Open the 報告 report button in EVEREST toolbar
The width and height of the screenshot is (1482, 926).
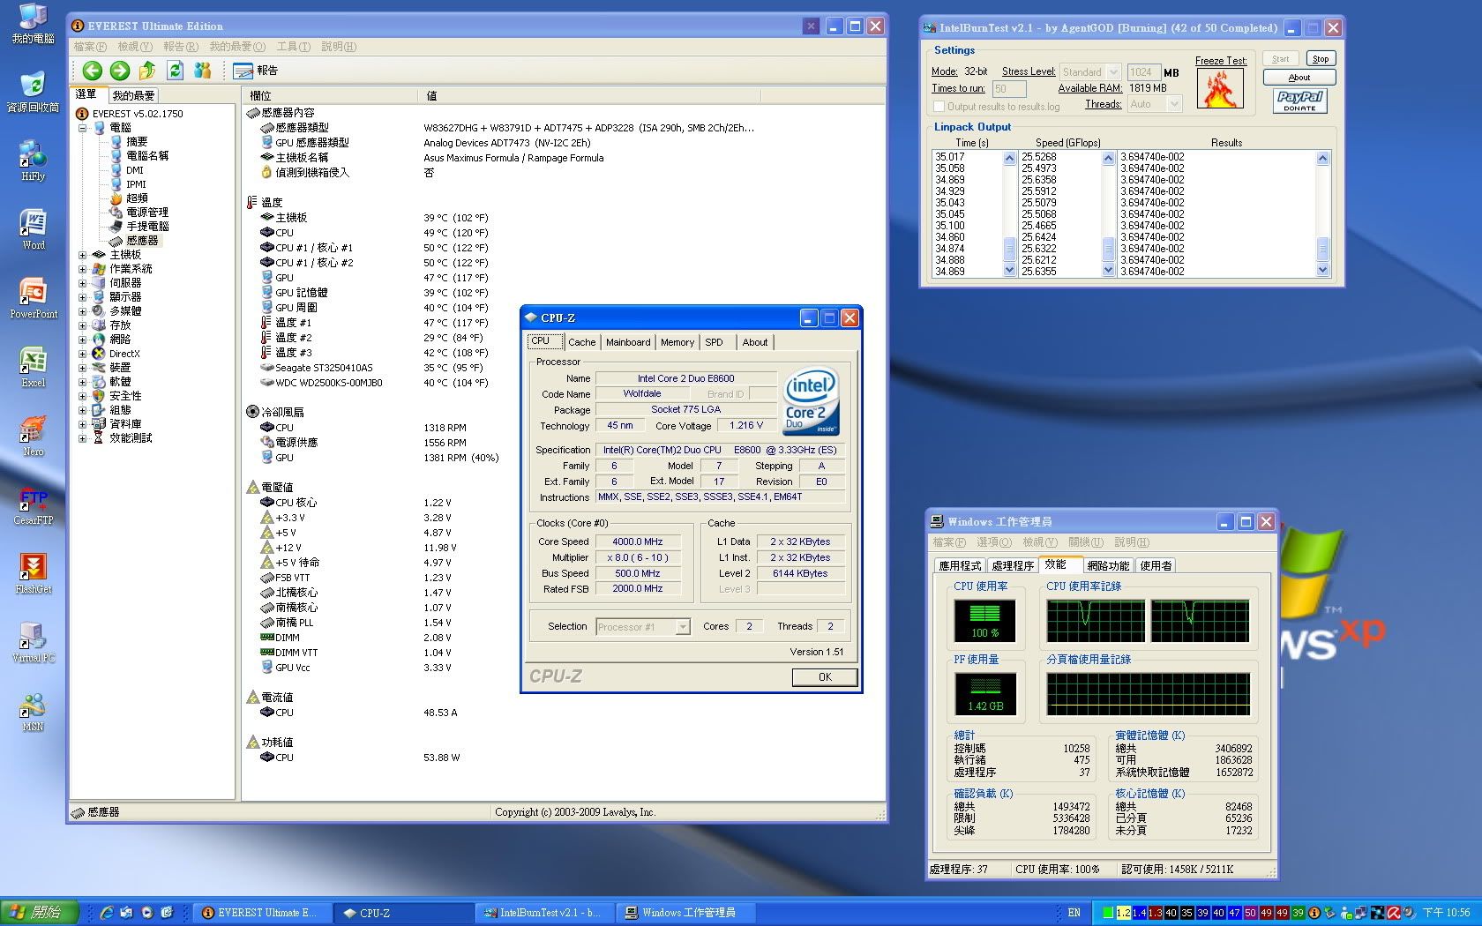[x=256, y=71]
